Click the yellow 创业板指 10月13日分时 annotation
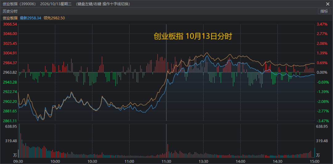The width and height of the screenshot is (333, 164). [193, 36]
